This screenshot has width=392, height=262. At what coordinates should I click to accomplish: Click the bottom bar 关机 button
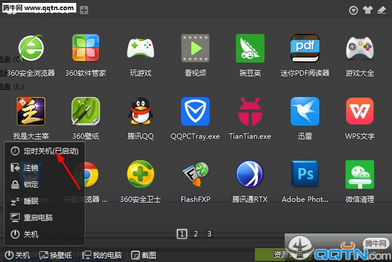(17, 255)
